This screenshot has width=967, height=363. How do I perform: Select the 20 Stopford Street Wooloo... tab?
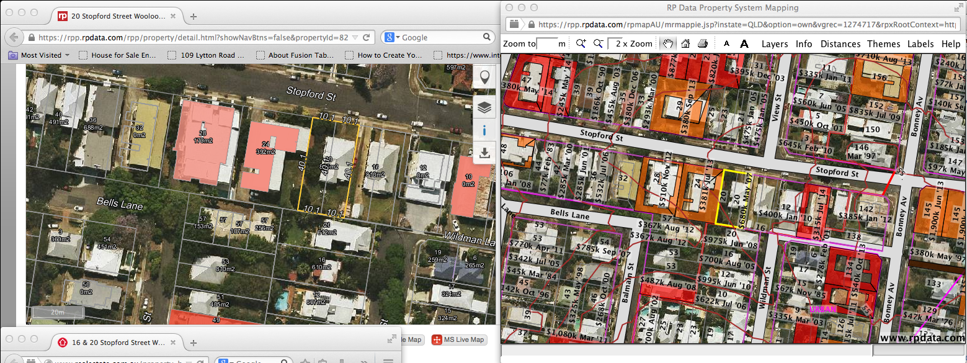click(x=115, y=16)
